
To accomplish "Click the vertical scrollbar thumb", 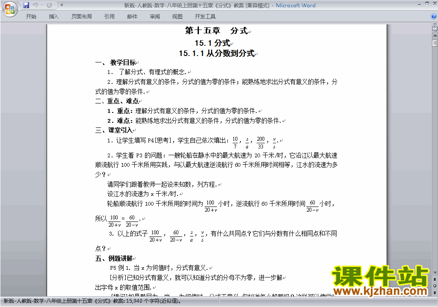I will [435, 43].
